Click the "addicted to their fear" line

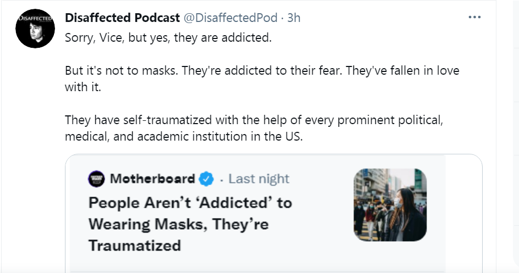(262, 71)
